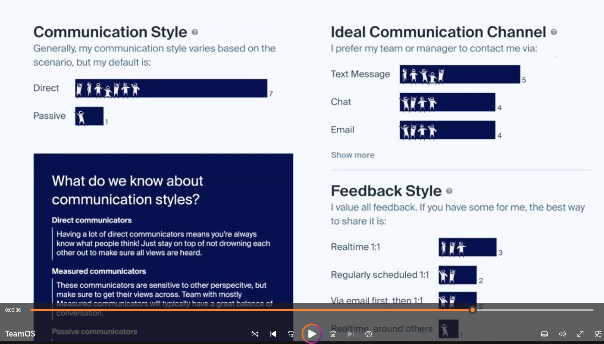Click the Ideal Communication Channel heading
Viewport: 604px width, 344px height.
[x=438, y=32]
